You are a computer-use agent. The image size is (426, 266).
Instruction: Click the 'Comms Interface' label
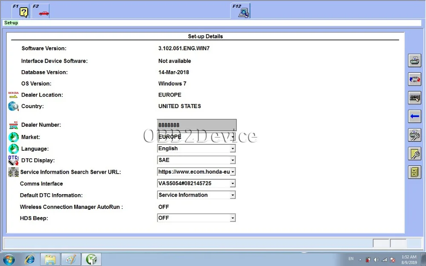pos(41,184)
